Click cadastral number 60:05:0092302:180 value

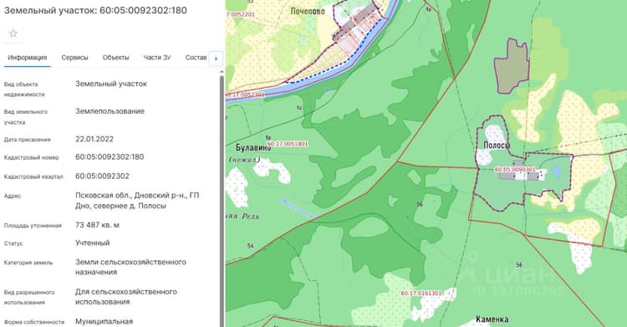(x=110, y=157)
